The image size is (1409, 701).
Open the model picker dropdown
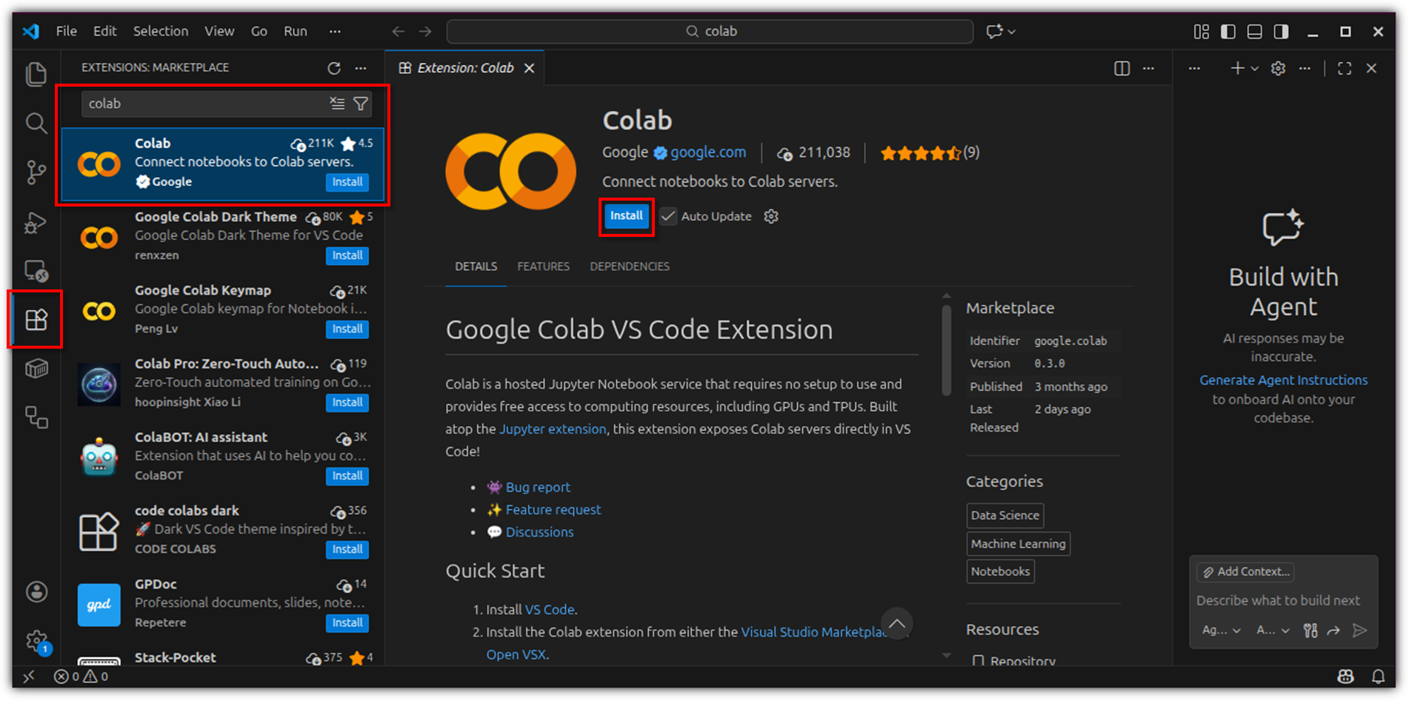[x=1273, y=630]
